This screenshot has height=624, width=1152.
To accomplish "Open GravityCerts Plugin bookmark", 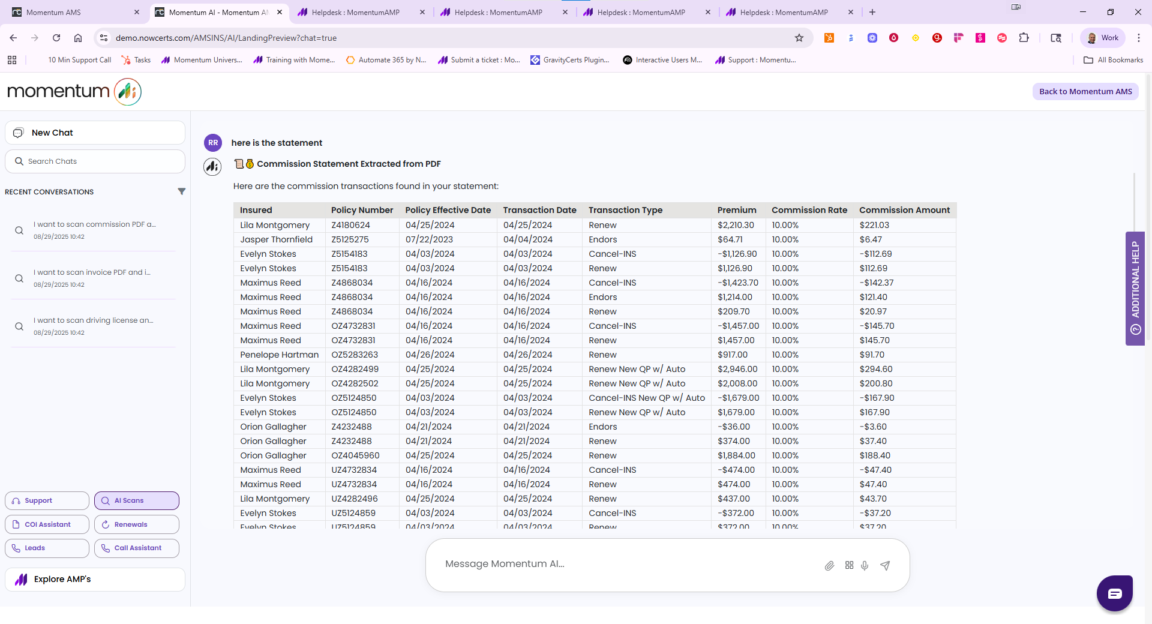I will coord(570,60).
